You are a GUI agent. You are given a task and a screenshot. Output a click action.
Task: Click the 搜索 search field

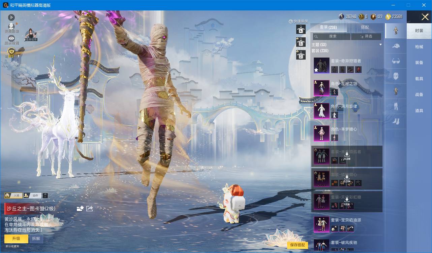tap(332, 36)
